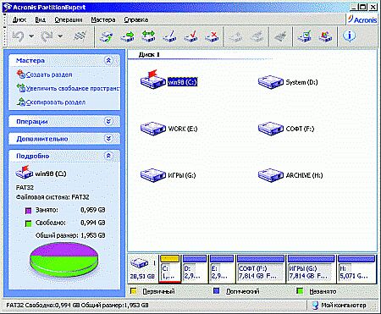Open the Redo history dropdown arrow
This screenshot has height=314, width=381.
click(60, 36)
